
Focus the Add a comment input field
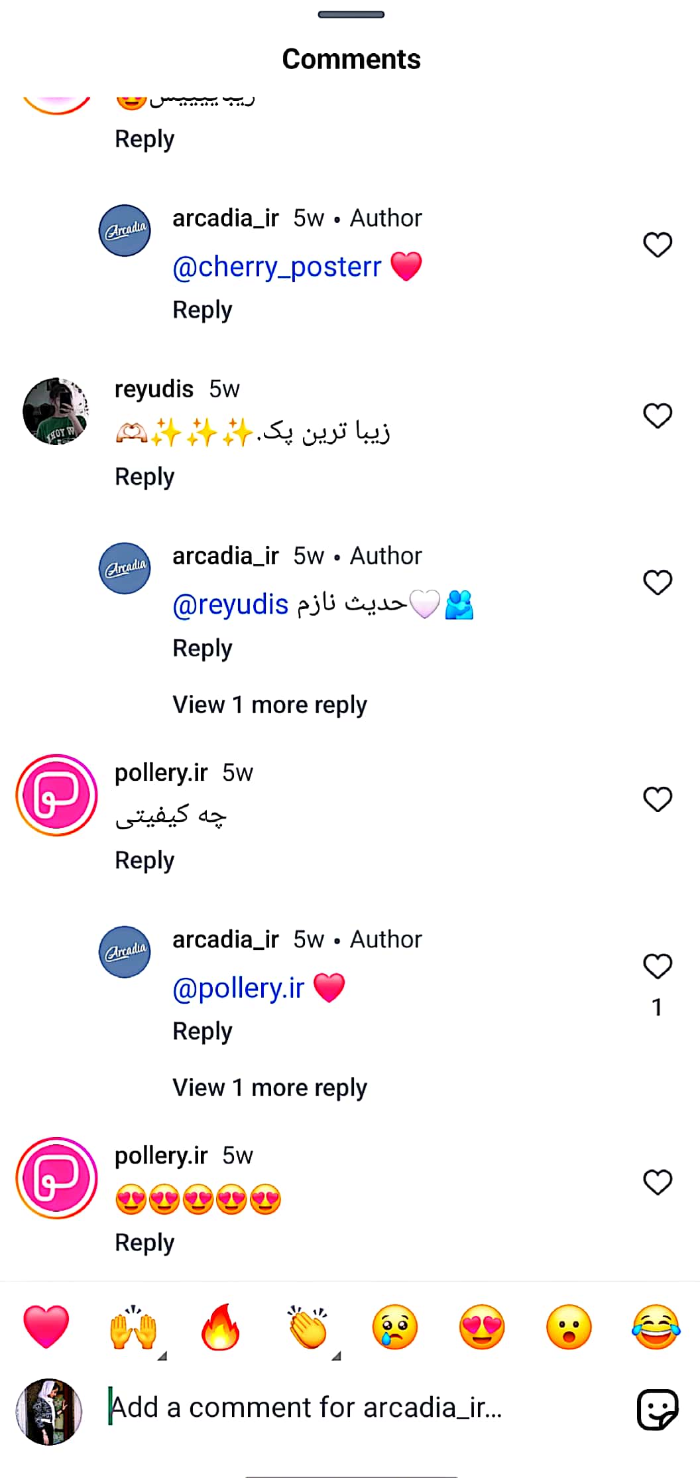click(x=365, y=1408)
